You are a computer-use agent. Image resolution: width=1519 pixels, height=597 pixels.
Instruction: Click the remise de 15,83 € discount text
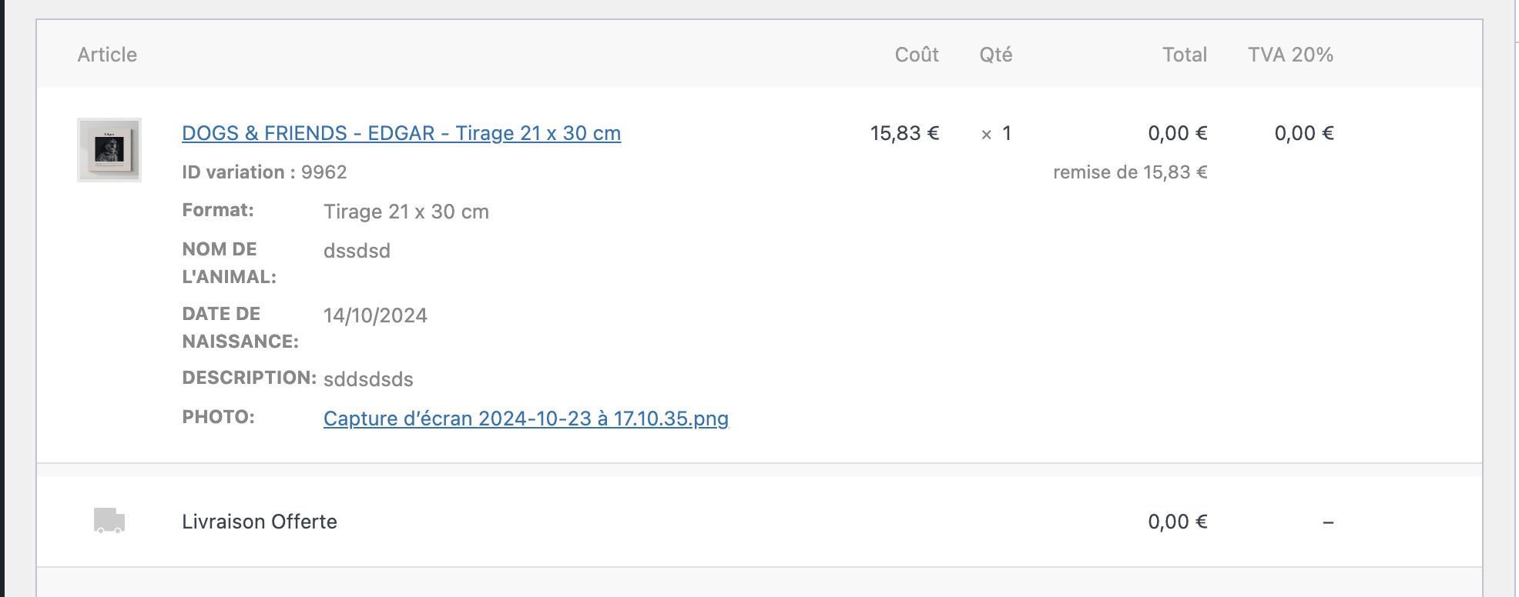[x=1130, y=172]
